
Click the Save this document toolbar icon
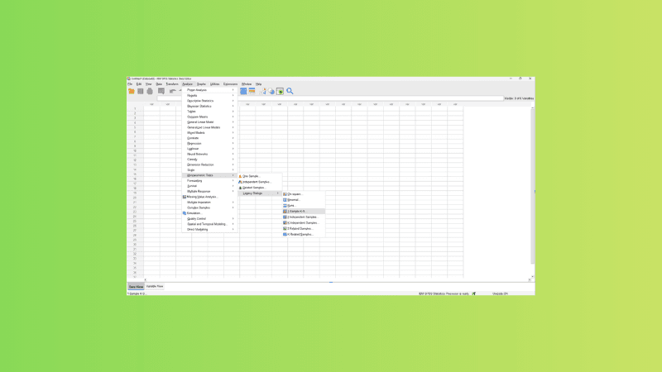[x=140, y=91]
